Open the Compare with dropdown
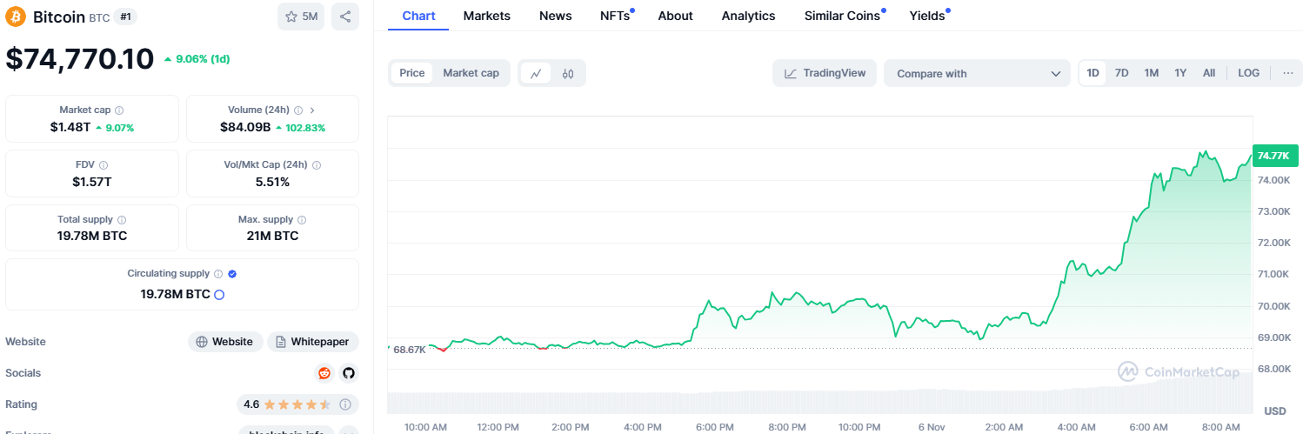The height and width of the screenshot is (434, 1303). click(x=977, y=74)
